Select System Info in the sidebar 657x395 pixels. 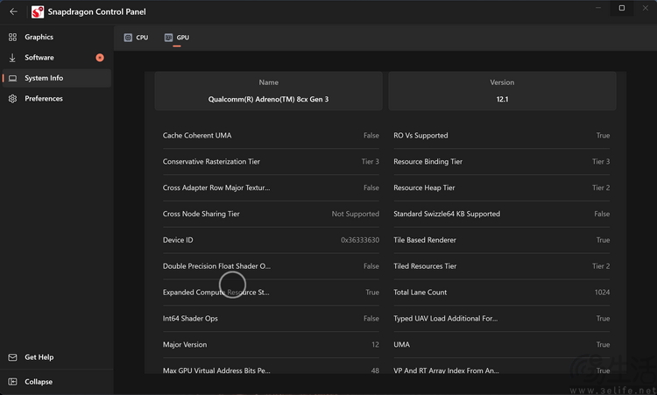(44, 78)
